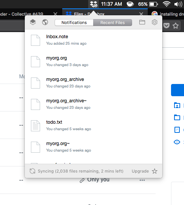The image size is (184, 205).
Task: Click the syncing status icon
Action: click(32, 171)
